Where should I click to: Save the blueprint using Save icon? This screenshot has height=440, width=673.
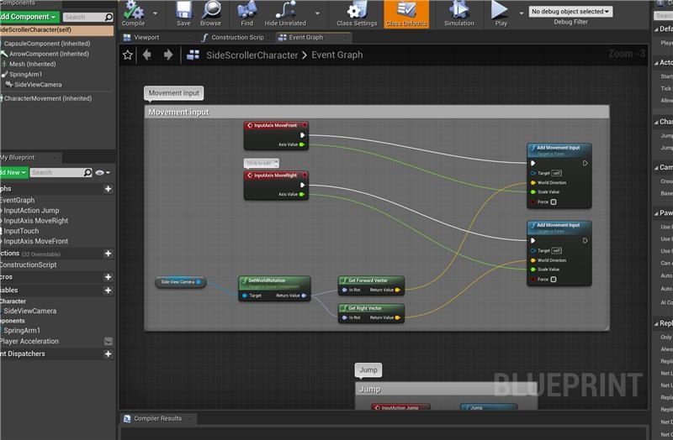[x=183, y=11]
